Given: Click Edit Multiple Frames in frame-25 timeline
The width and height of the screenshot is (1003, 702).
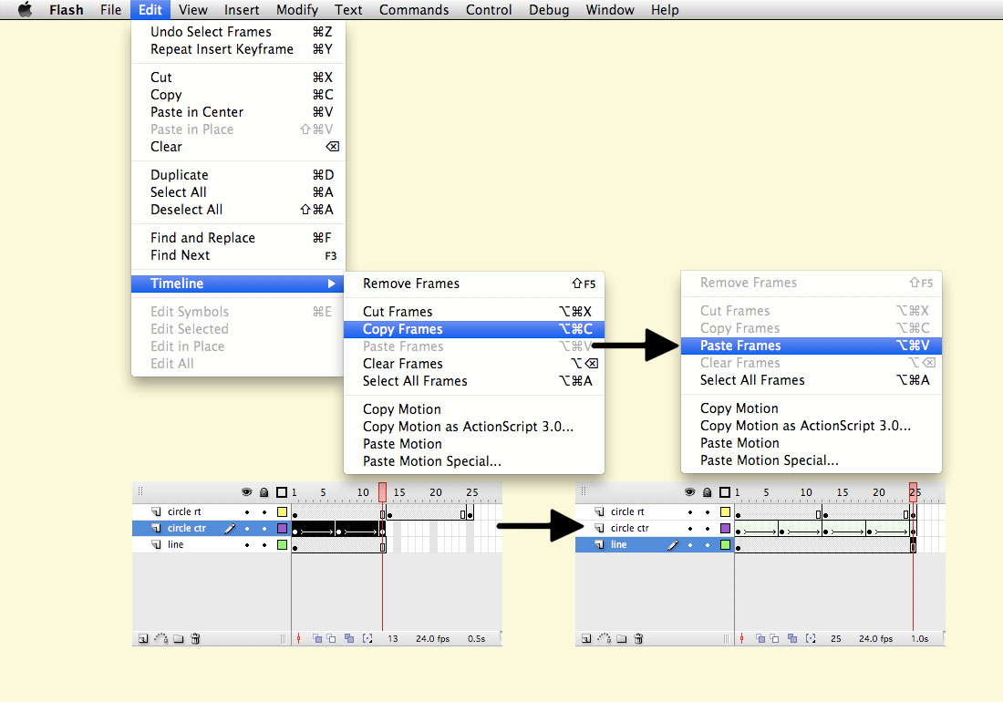Looking at the screenshot, I should (791, 639).
